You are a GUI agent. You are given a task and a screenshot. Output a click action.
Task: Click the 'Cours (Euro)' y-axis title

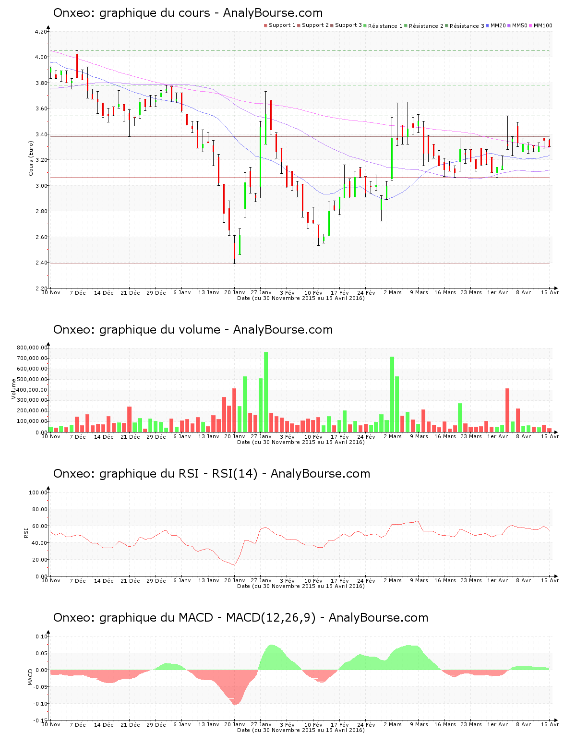click(x=31, y=158)
